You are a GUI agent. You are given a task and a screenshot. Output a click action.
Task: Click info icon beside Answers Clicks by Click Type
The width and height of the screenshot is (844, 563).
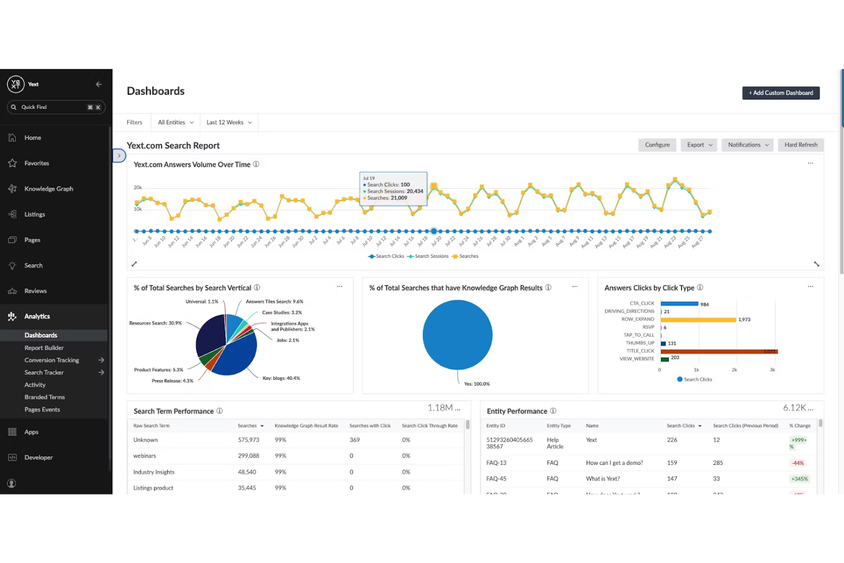pos(700,287)
